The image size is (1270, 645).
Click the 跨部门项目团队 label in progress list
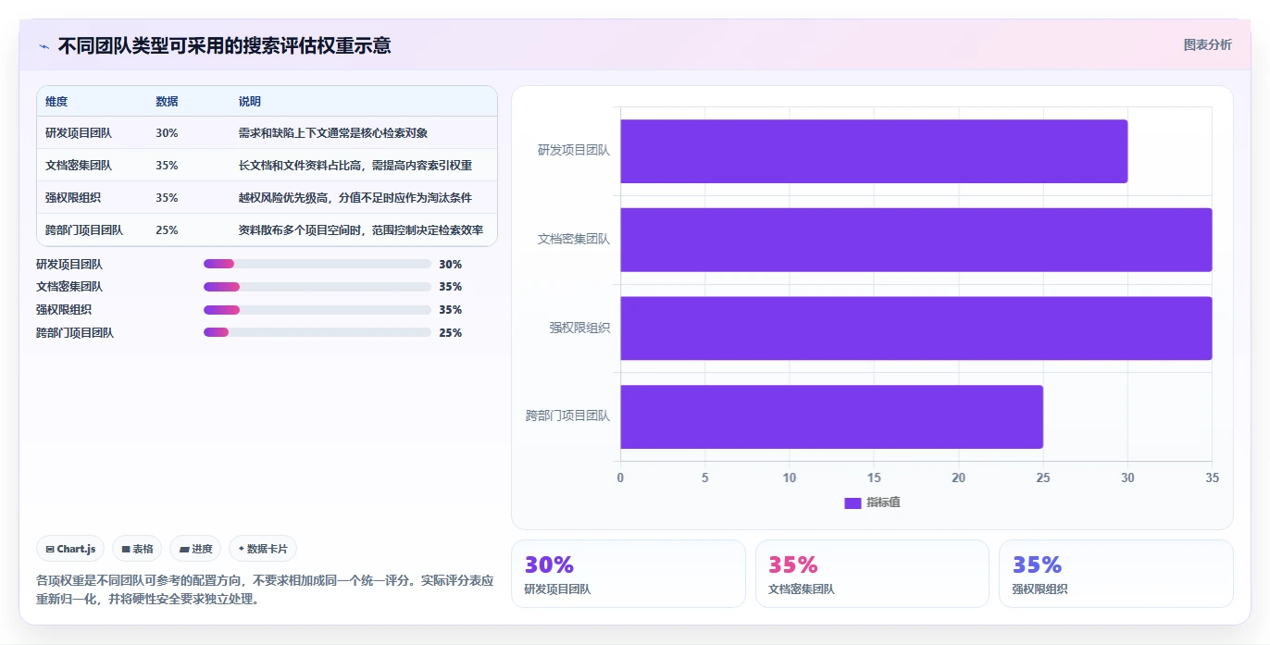click(x=75, y=332)
